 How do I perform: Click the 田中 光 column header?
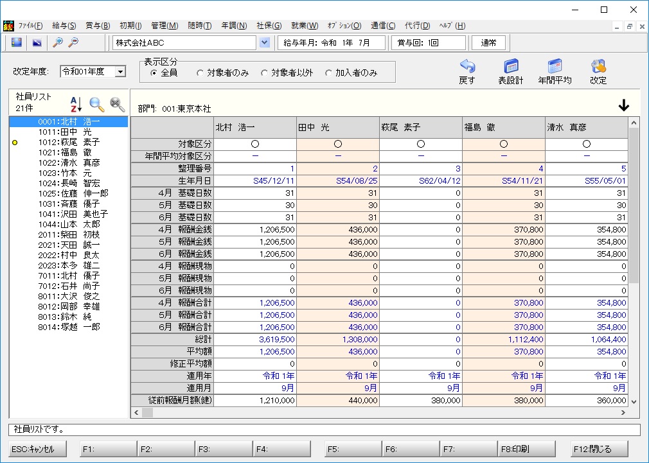coord(338,127)
